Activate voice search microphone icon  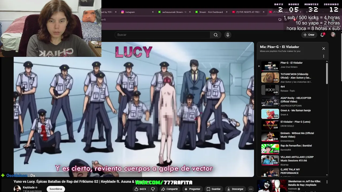click(228, 35)
